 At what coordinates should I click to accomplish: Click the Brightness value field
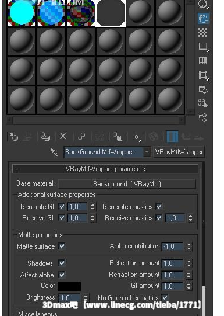[x=69, y=298]
